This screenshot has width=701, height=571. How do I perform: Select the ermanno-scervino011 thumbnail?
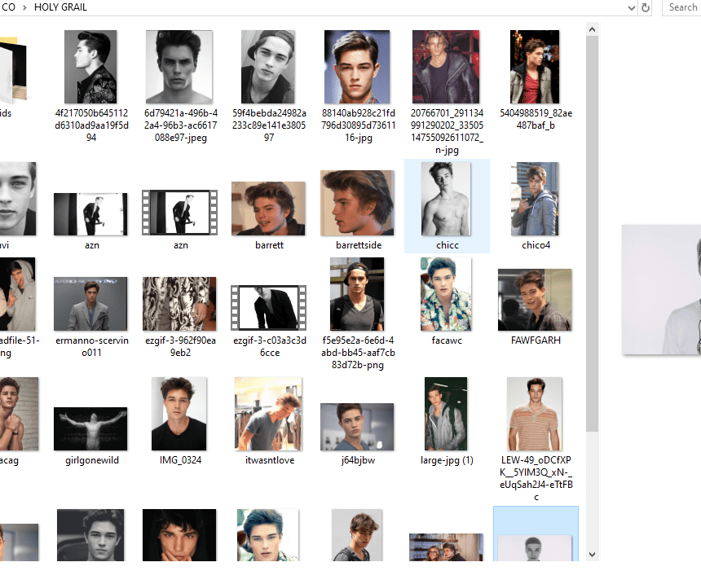pos(90,317)
